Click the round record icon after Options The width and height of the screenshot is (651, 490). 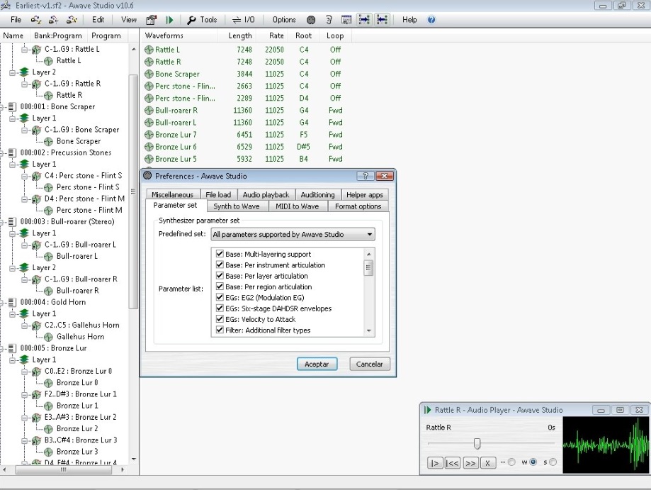pos(310,20)
